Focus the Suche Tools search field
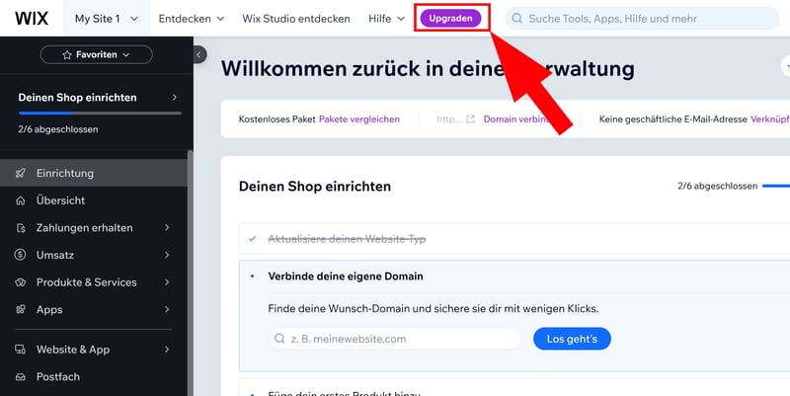 643,19
